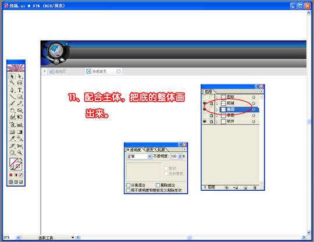
Task: Enable the 删除组合 checkbox
Action: tap(158, 185)
